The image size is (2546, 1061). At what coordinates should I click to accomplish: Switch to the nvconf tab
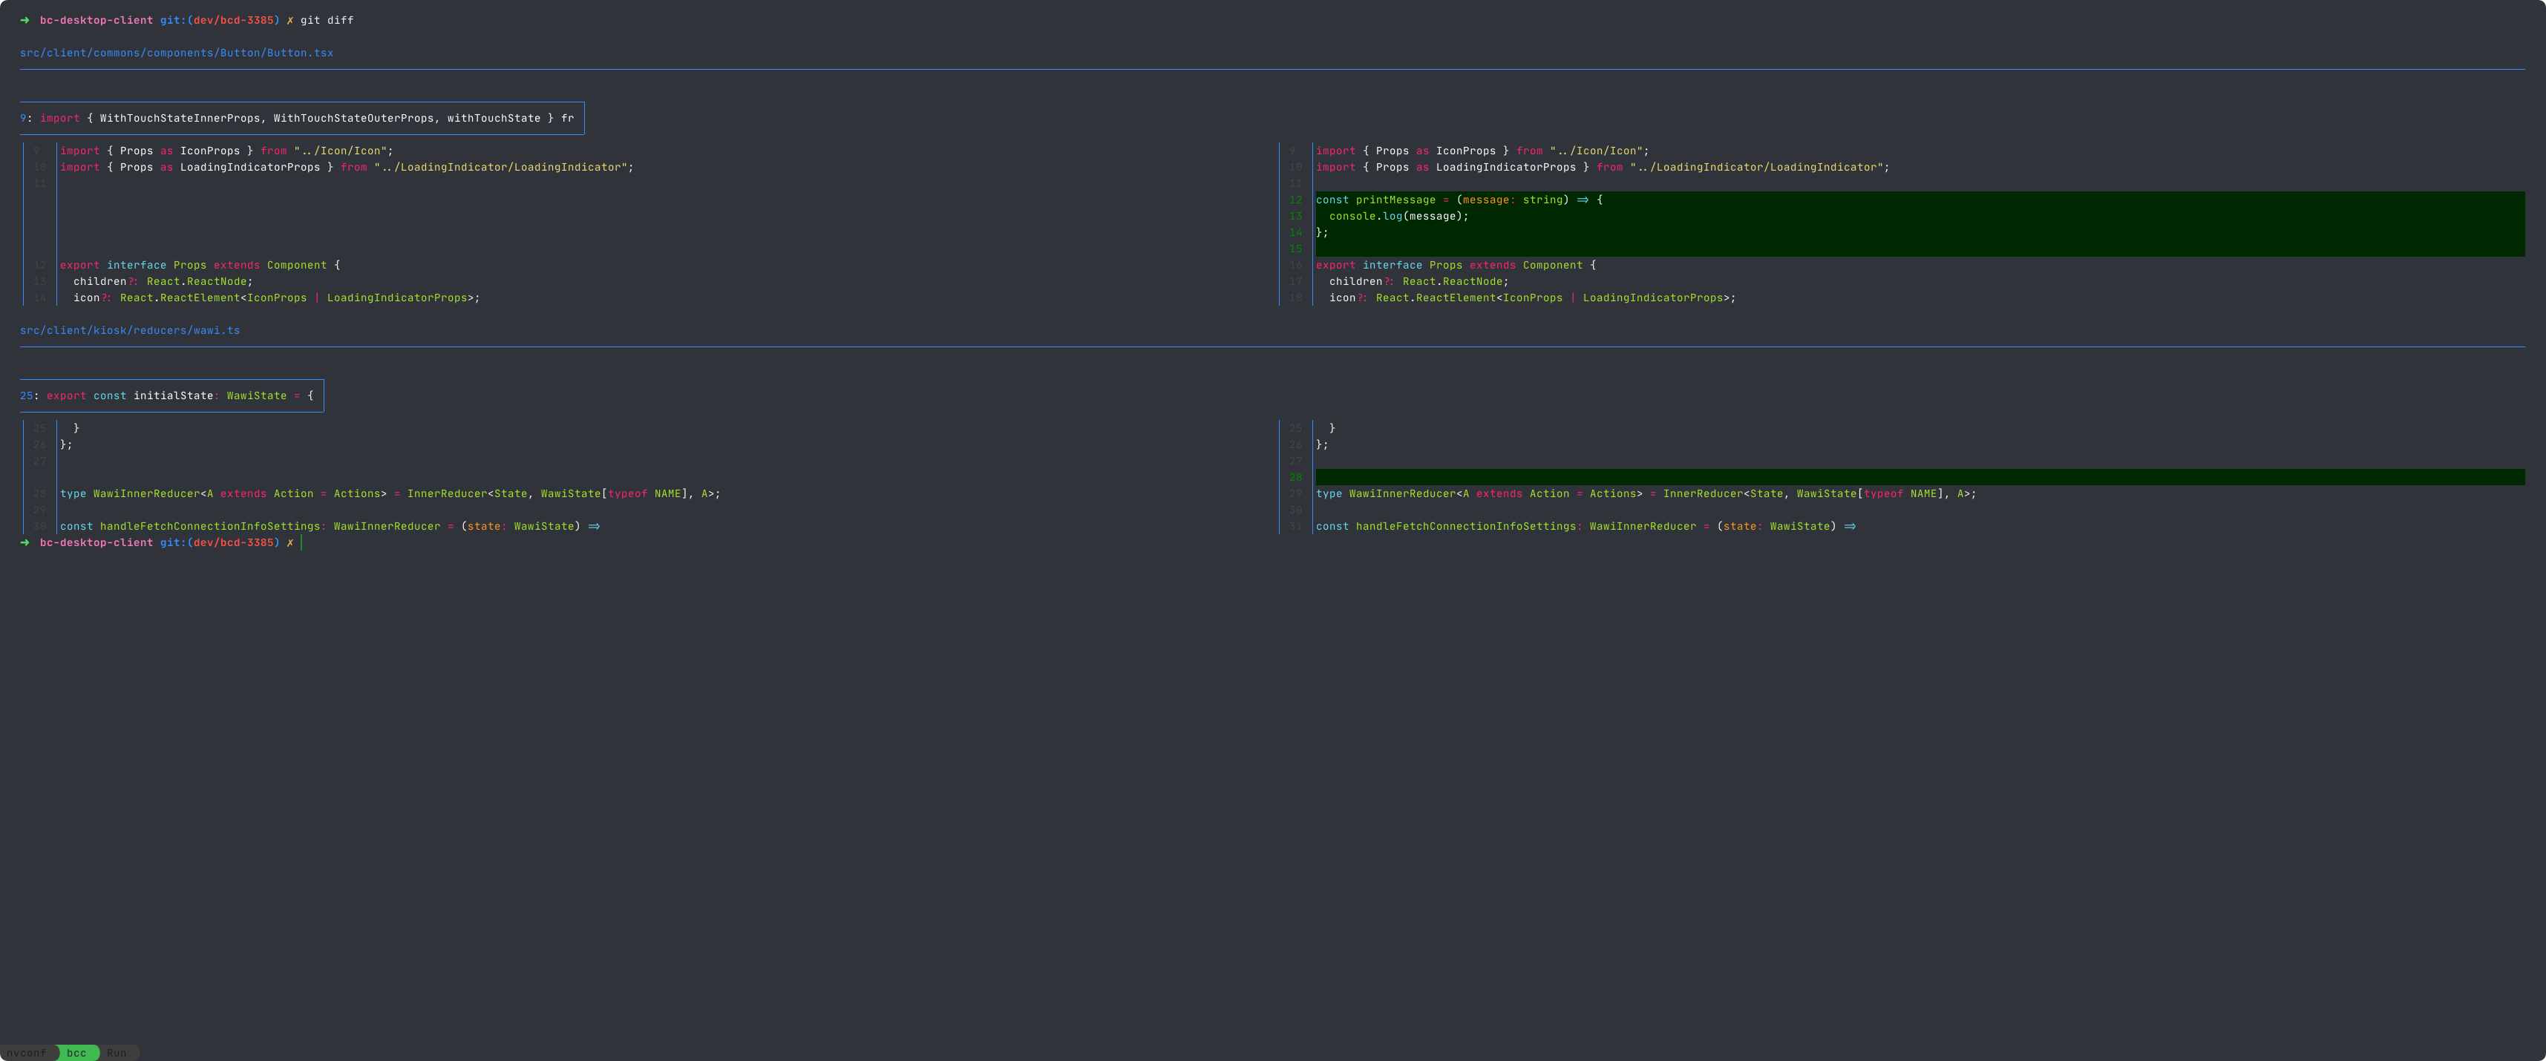coord(27,1053)
